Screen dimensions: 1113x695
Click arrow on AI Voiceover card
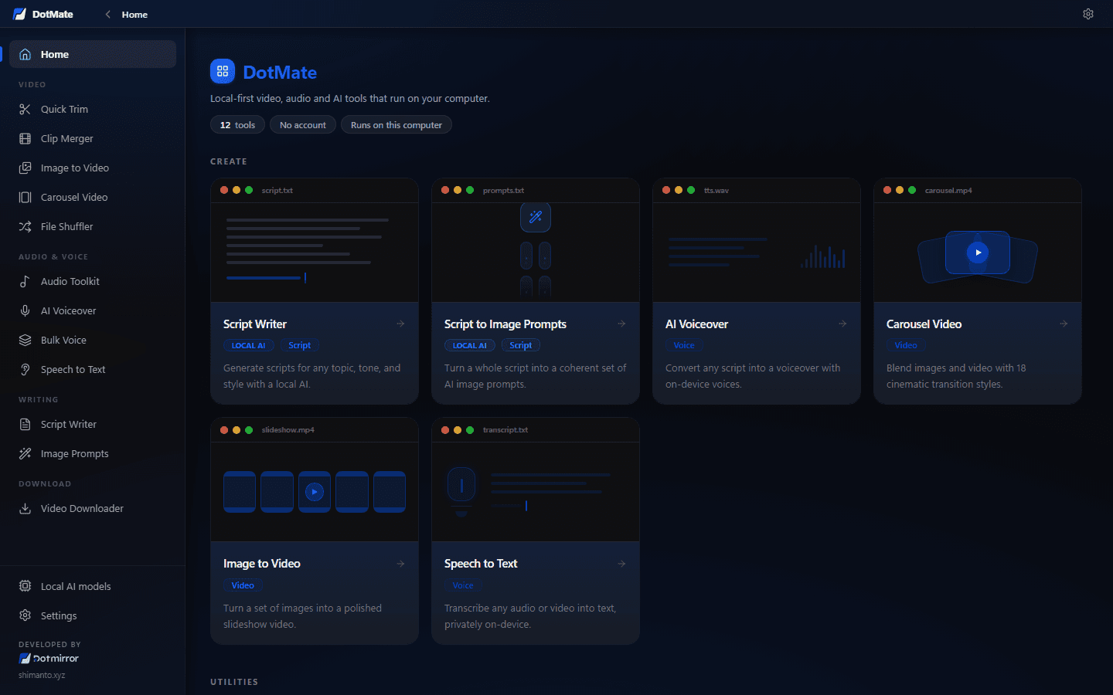pos(842,324)
